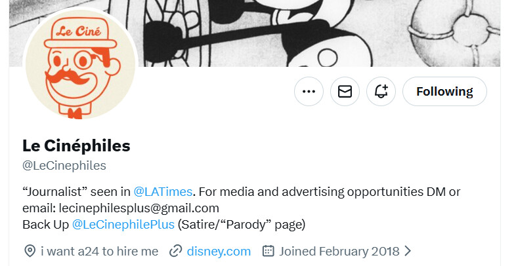Click the "i want a24 to hire me" location text
Image resolution: width=516 pixels, height=266 pixels.
click(x=99, y=251)
